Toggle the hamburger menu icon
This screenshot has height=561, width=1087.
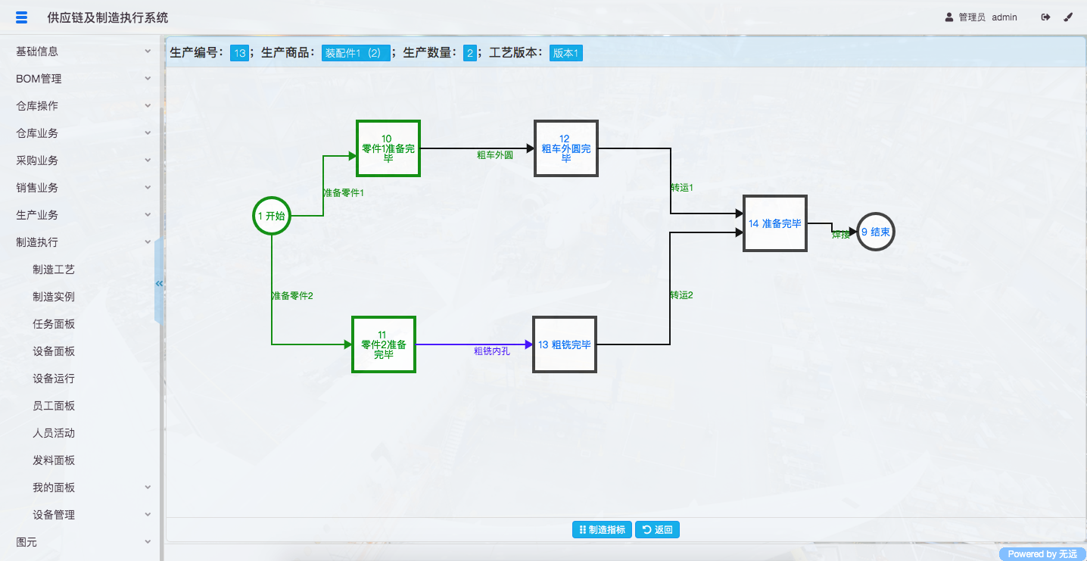(21, 17)
